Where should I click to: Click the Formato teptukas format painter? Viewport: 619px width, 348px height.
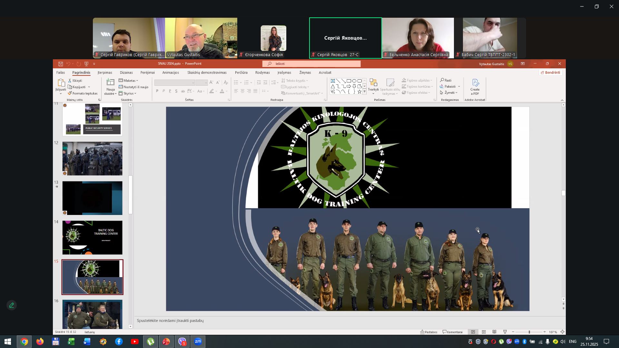pyautogui.click(x=83, y=93)
